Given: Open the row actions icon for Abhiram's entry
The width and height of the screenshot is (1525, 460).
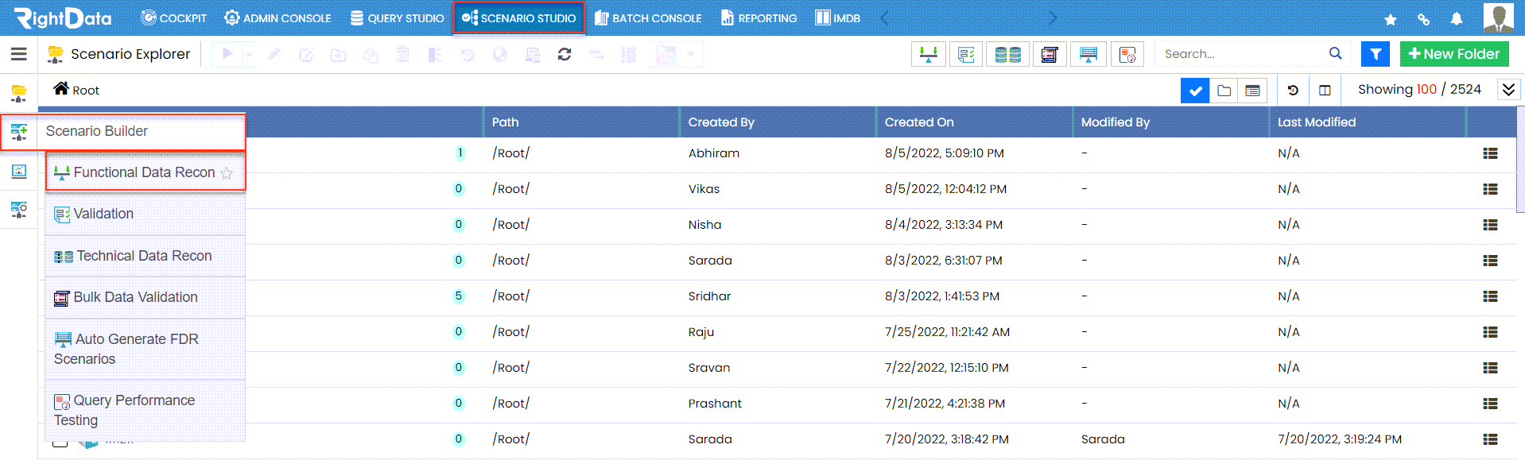Looking at the screenshot, I should click(x=1490, y=153).
